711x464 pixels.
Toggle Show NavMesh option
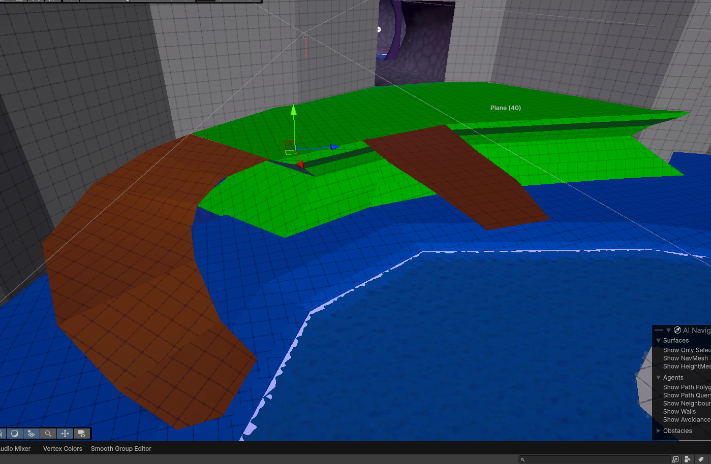pyautogui.click(x=685, y=358)
